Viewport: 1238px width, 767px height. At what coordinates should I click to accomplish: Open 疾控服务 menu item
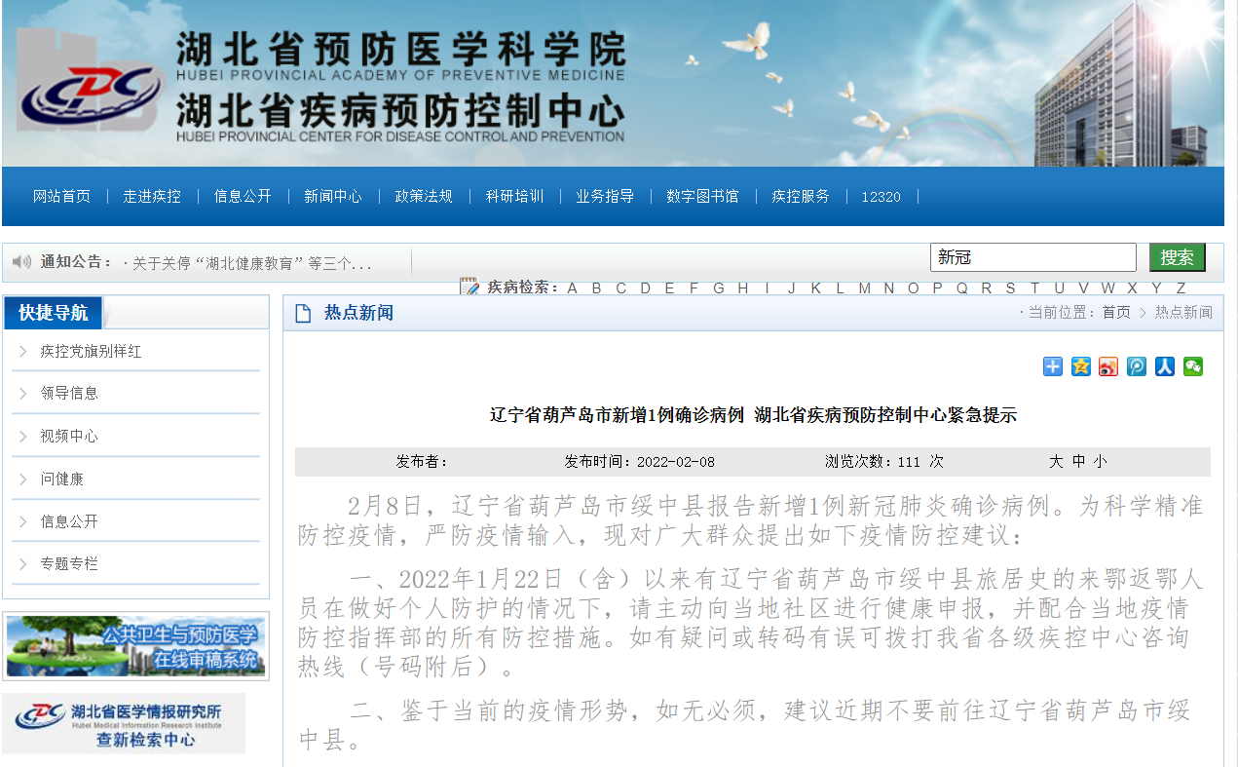[801, 196]
